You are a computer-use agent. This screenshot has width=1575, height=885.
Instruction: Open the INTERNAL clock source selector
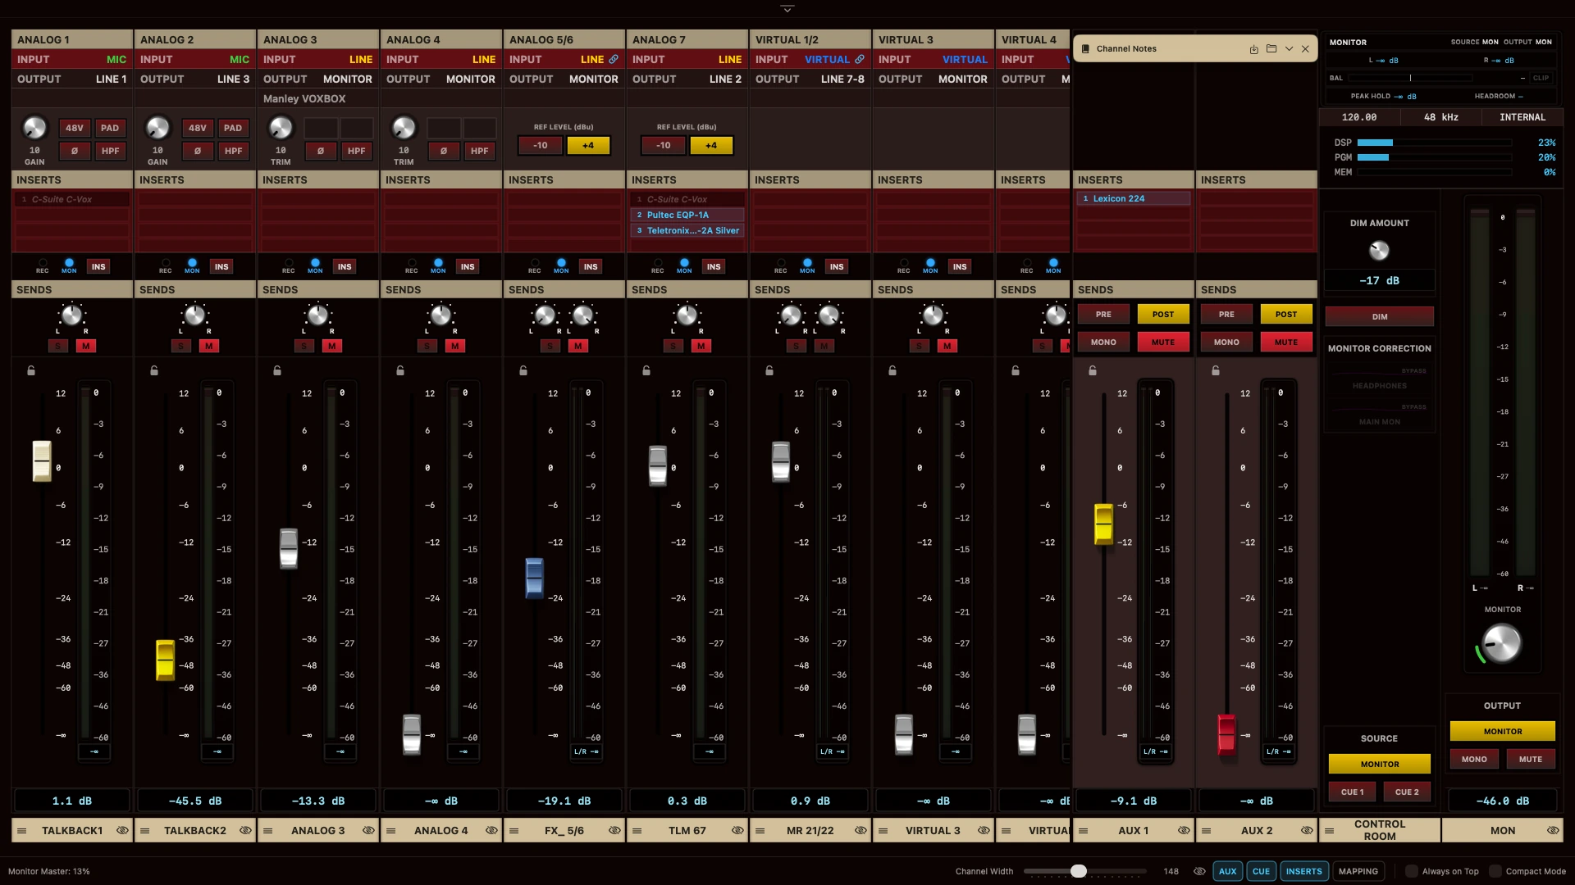(1522, 117)
